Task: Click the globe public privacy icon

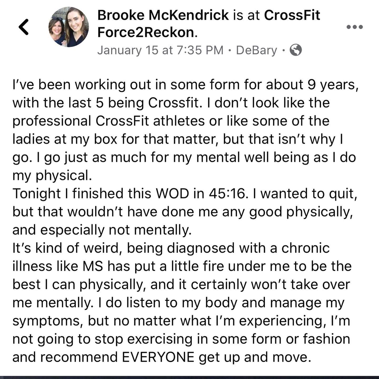Action: click(296, 50)
